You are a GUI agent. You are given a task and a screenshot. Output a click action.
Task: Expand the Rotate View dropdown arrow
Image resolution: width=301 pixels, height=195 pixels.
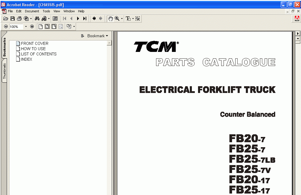coord(74,26)
